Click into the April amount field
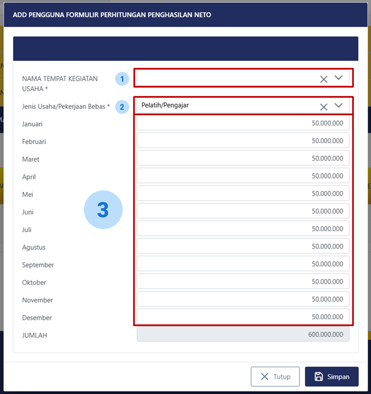Screen dimensions: 371x394 (243, 176)
